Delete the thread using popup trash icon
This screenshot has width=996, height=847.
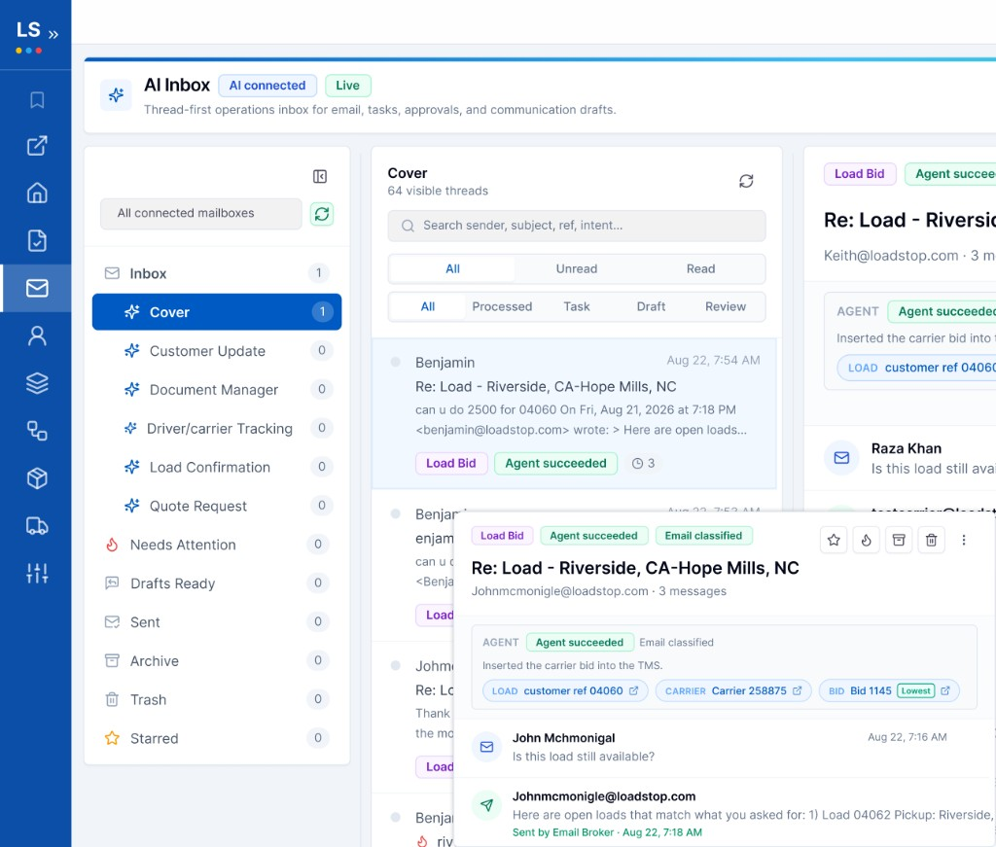(x=931, y=541)
